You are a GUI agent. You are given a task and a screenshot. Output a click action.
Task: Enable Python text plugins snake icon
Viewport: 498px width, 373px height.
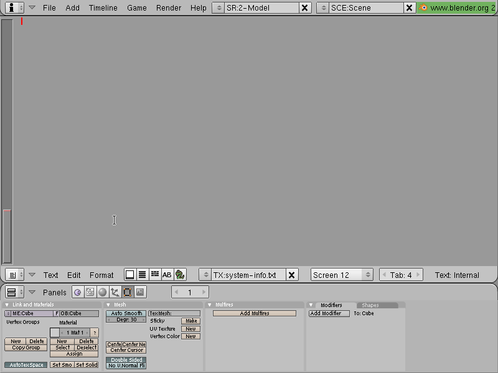tap(180, 275)
